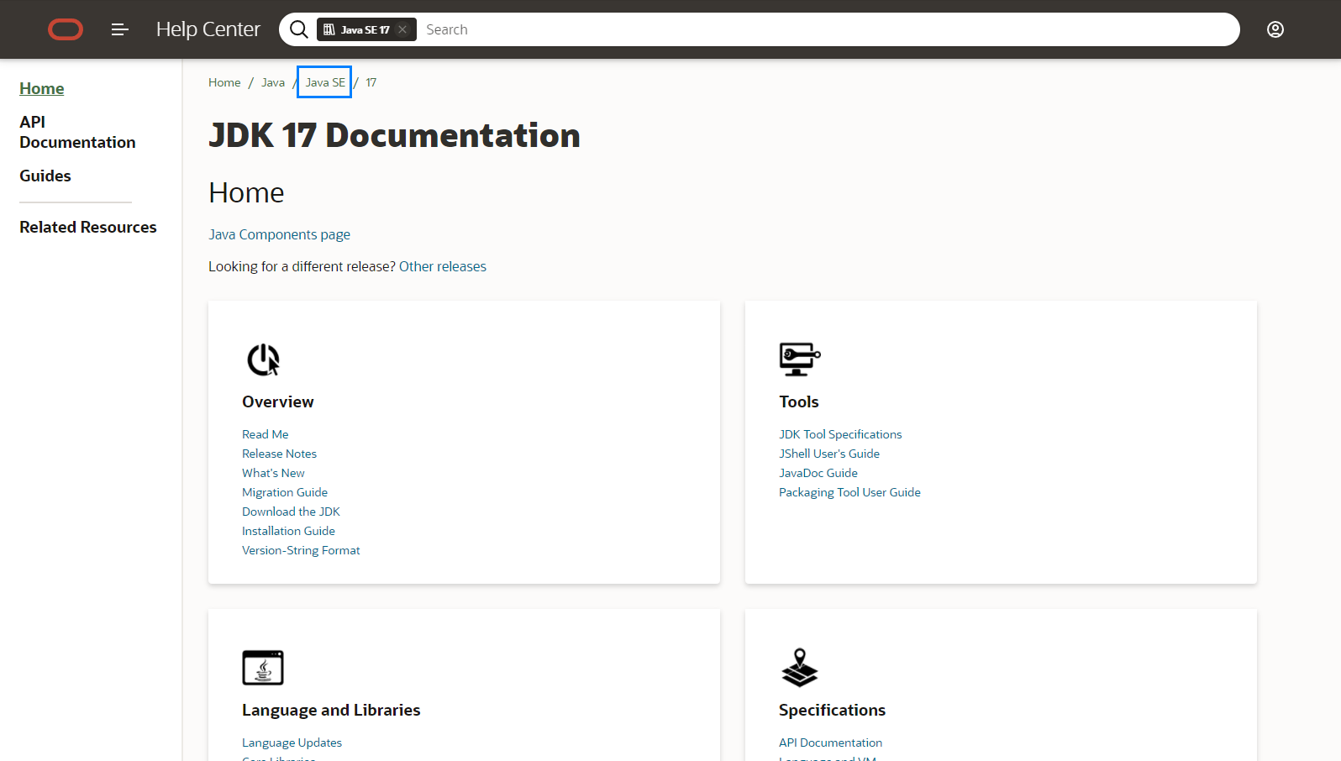1341x761 pixels.
Task: Click the Overview card heading
Action: click(278, 401)
